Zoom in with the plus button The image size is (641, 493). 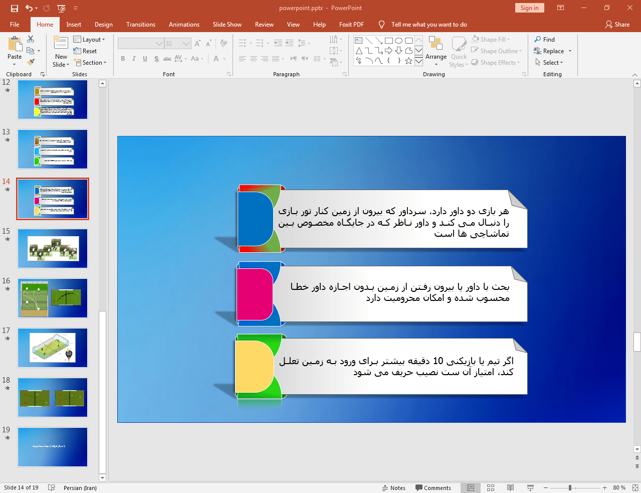pos(605,487)
